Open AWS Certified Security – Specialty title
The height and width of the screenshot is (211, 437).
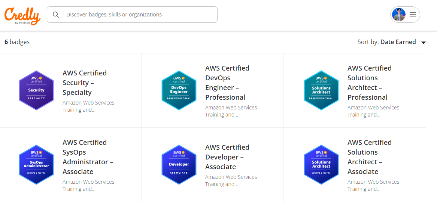[x=85, y=83]
